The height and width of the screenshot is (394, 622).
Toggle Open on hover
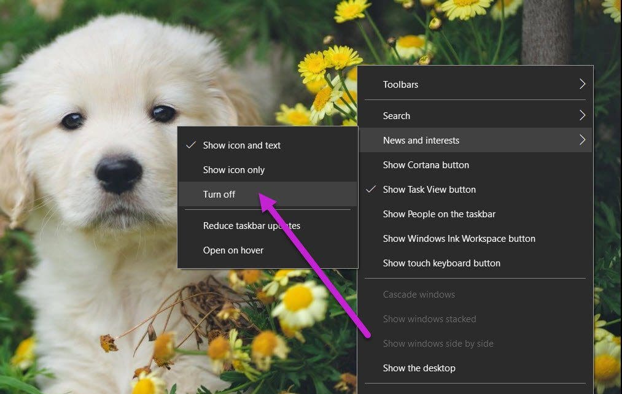(268, 250)
